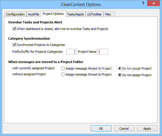This screenshot has height=136, width=162.
Task: Toggle overdue Tasks and Projects alert checkbox
Action: click(14, 29)
